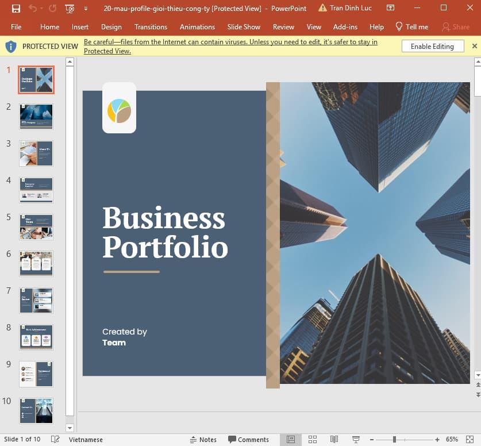
Task: Fit slide to current window
Action: 470,440
